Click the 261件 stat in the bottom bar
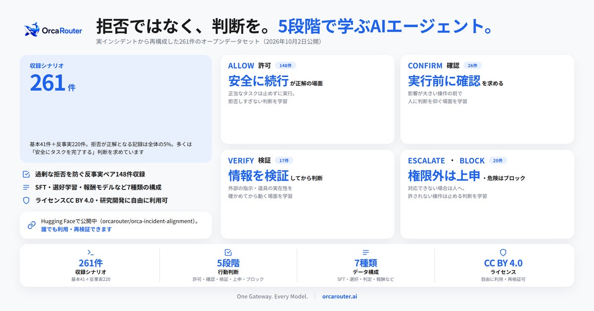This screenshot has width=594, height=311. [x=91, y=263]
